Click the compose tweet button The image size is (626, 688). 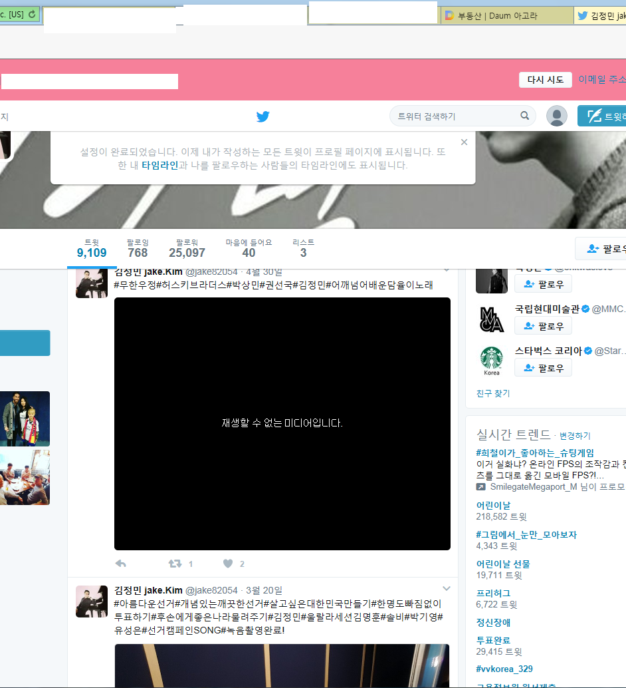point(602,116)
